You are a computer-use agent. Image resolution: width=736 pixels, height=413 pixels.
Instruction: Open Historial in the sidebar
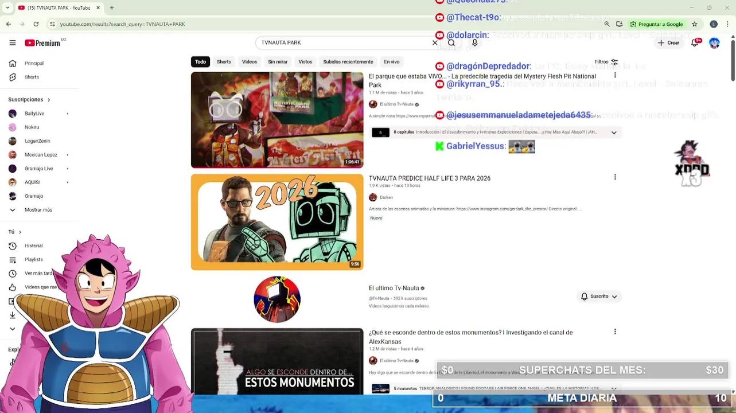[x=33, y=246]
